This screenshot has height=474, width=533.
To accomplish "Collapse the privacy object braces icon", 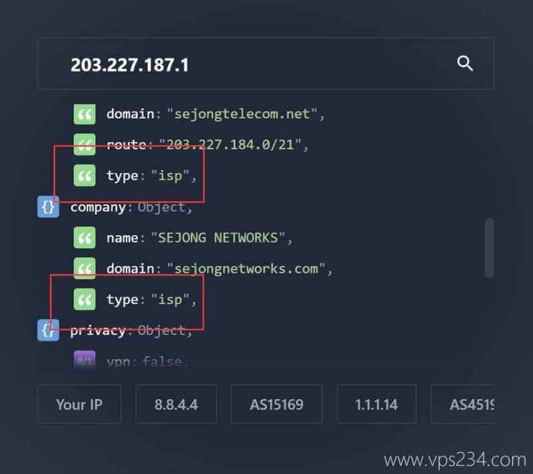I will pyautogui.click(x=48, y=330).
